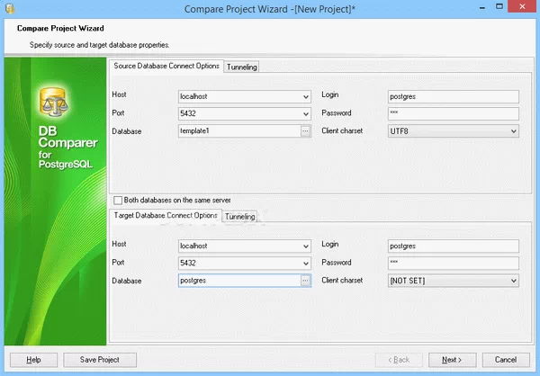Select Source Database Connect Options tab

[166, 66]
